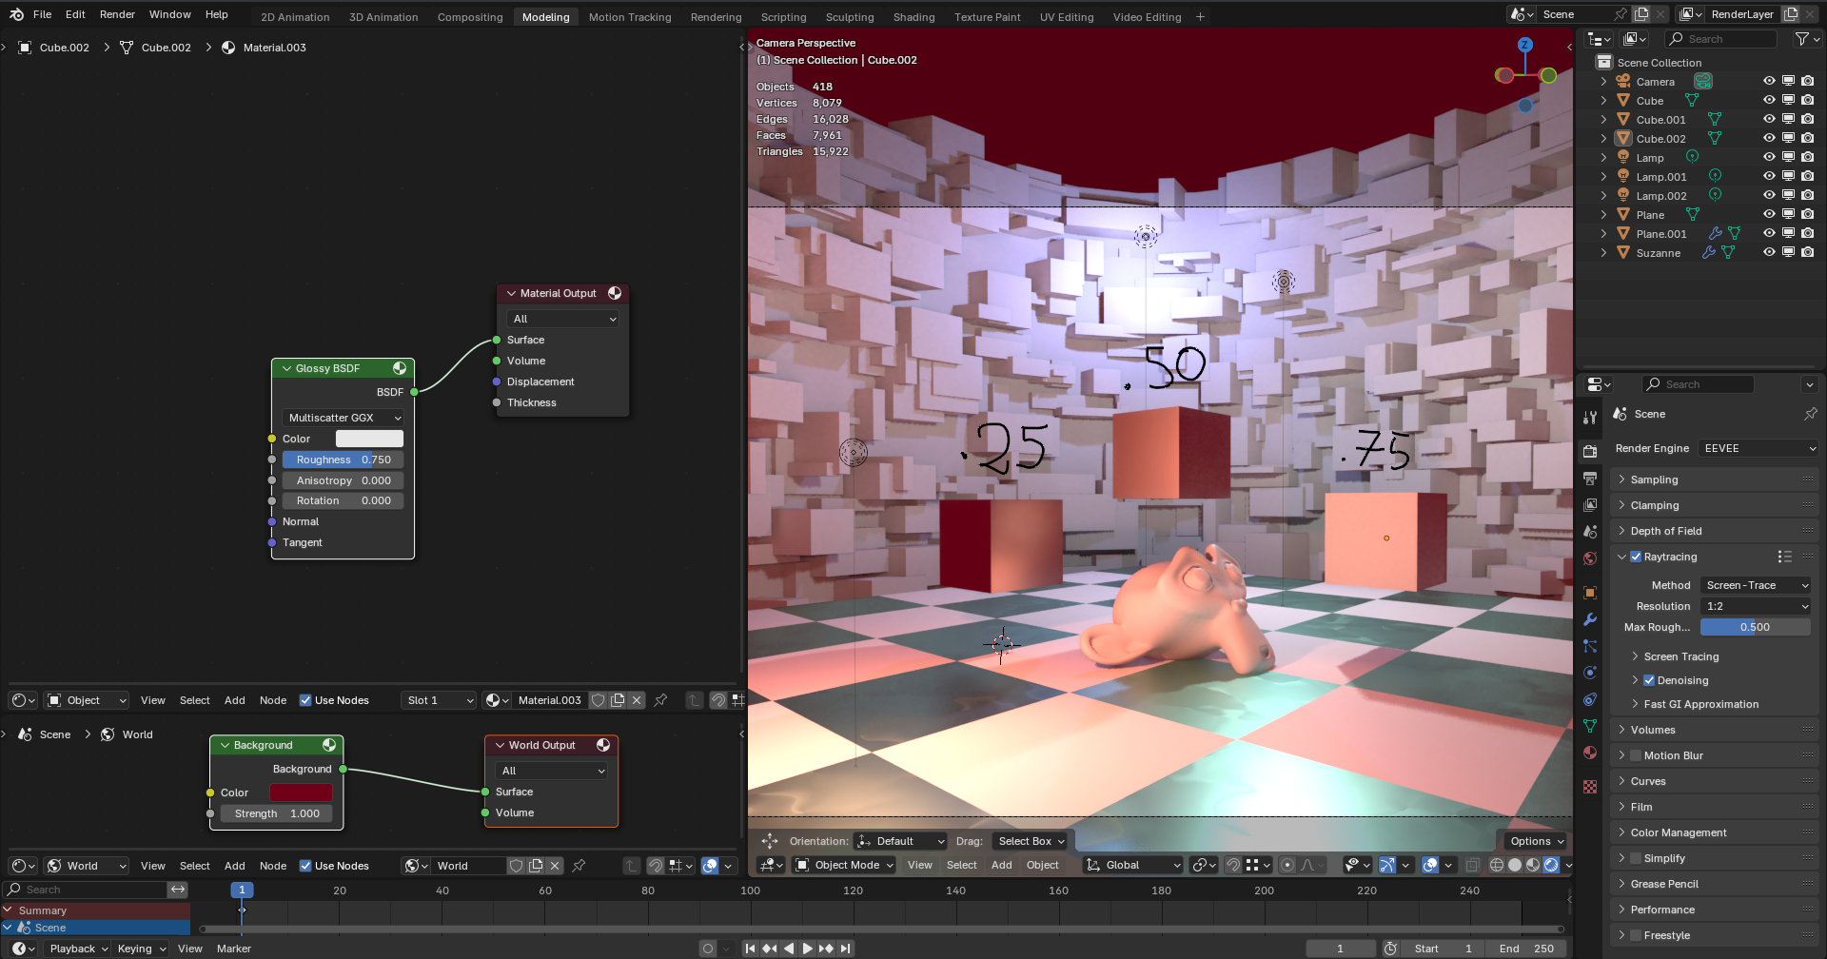Open the Particles properties tab icon
The image size is (1827, 959).
pyautogui.click(x=1590, y=646)
